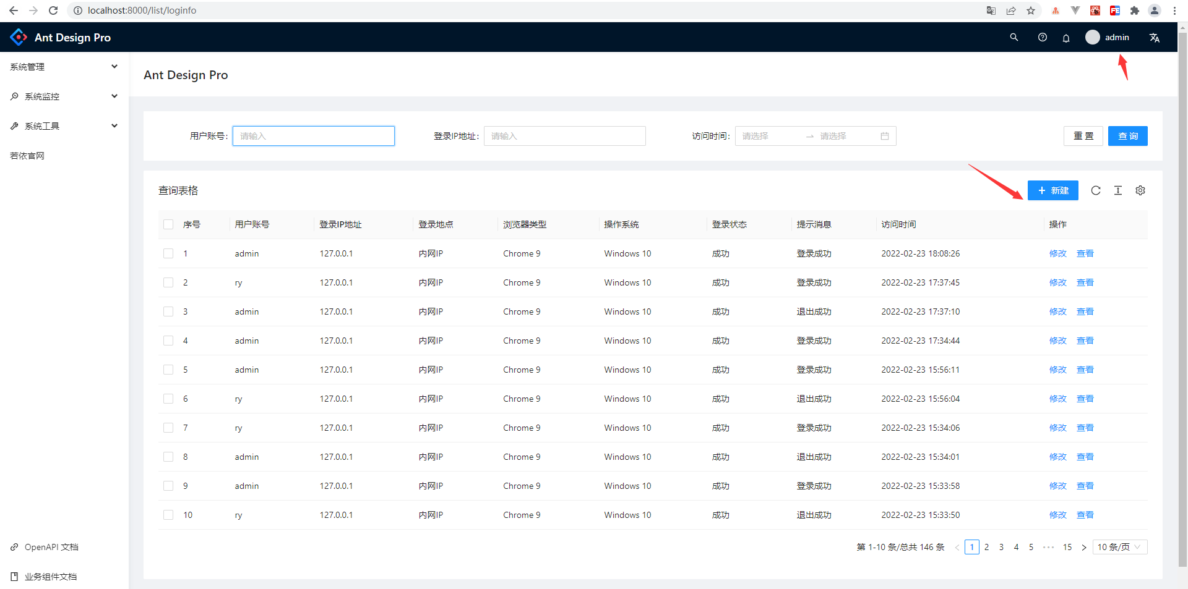Click 修改 for row 1

pyautogui.click(x=1058, y=253)
